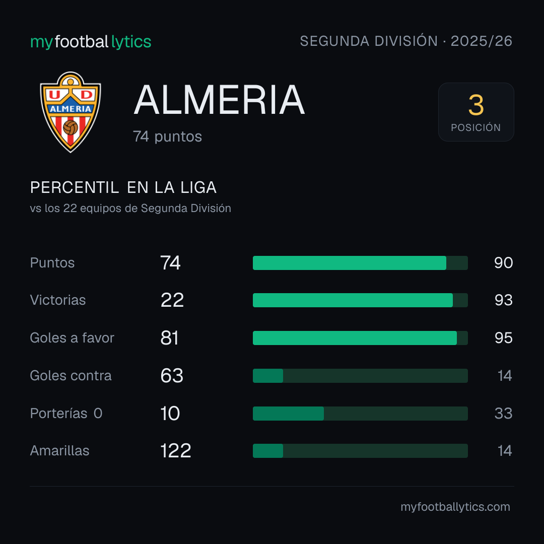Select the position 3 badge
The image size is (544, 544).
click(x=476, y=112)
